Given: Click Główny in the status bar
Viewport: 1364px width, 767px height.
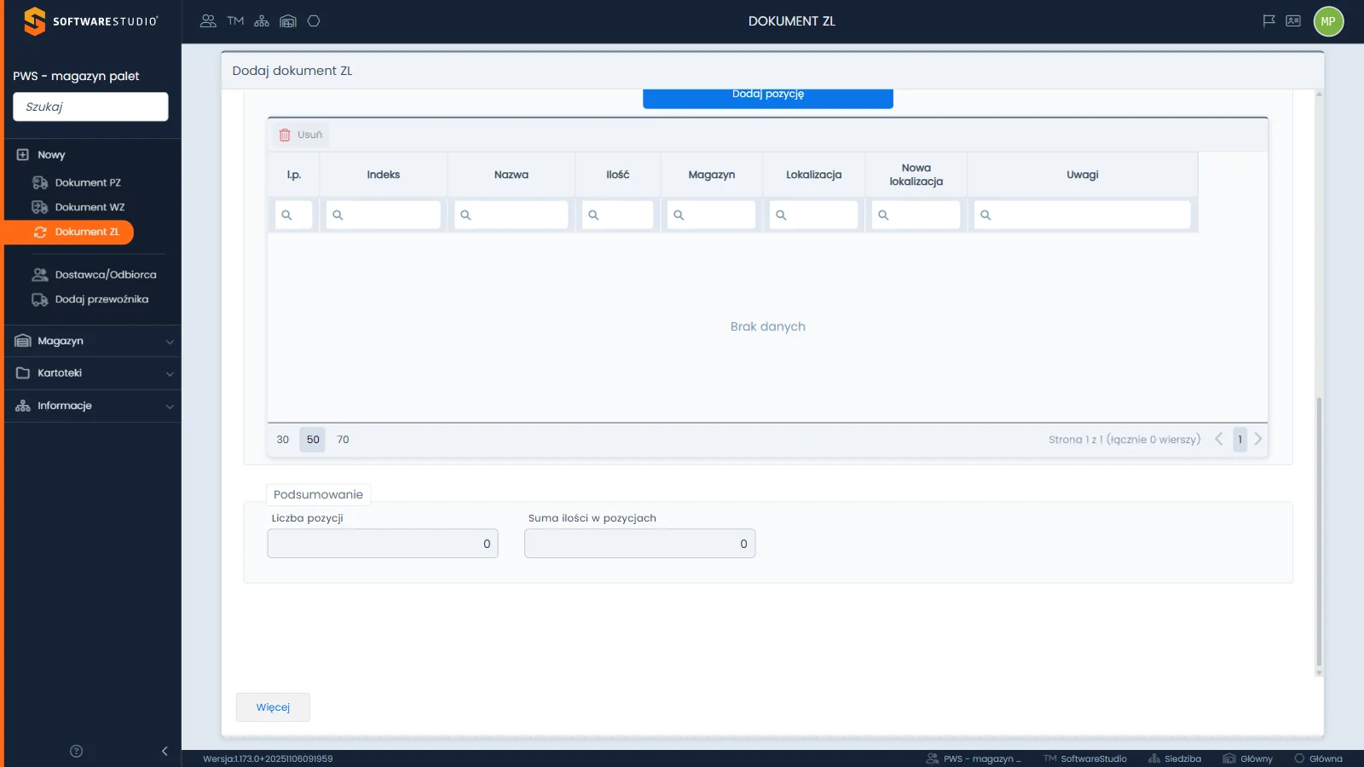Looking at the screenshot, I should 1248,758.
